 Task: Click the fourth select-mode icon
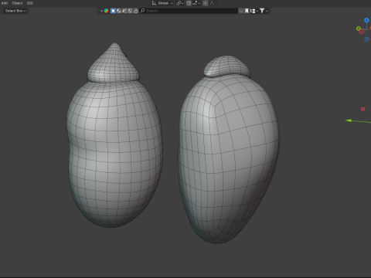point(130,11)
